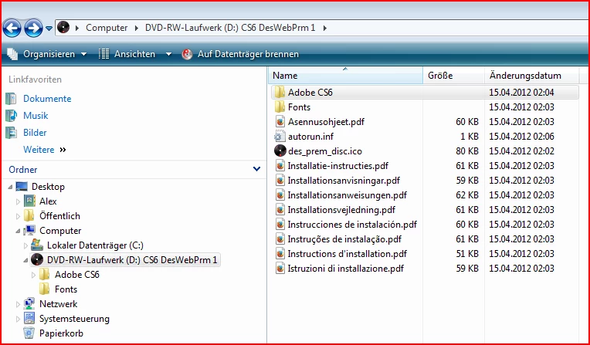Expand the Systemsteuerung tree node
The width and height of the screenshot is (590, 345).
[x=18, y=319]
